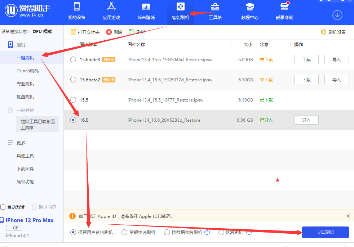354x247 pixels.
Task: Click the DFU 模式 connection status
Action: [x=42, y=31]
